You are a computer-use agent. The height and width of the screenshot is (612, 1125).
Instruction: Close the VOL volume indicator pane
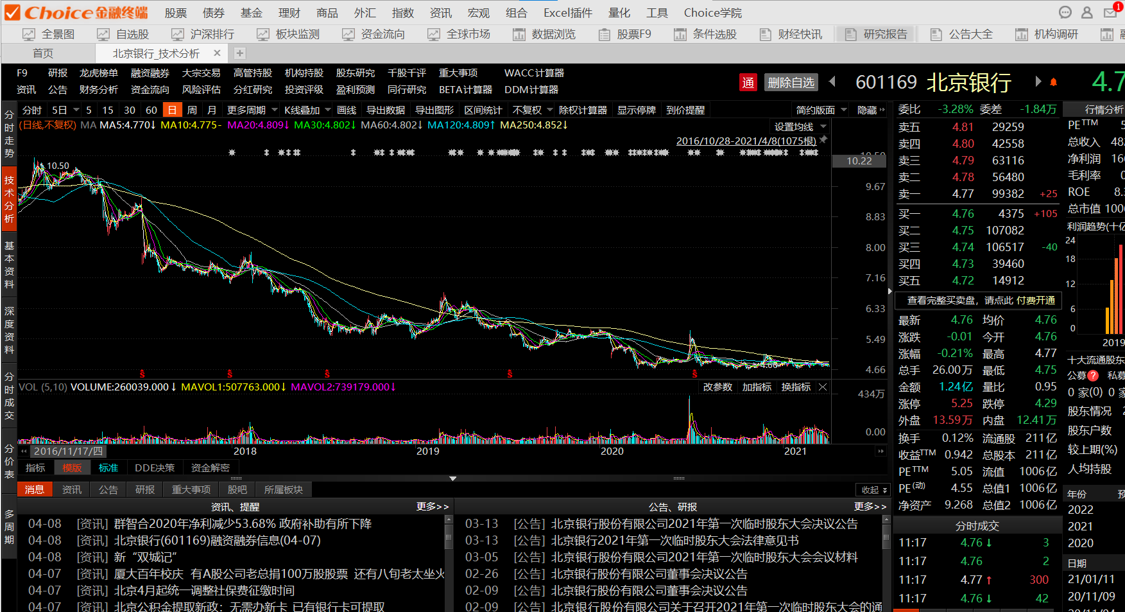pos(823,387)
